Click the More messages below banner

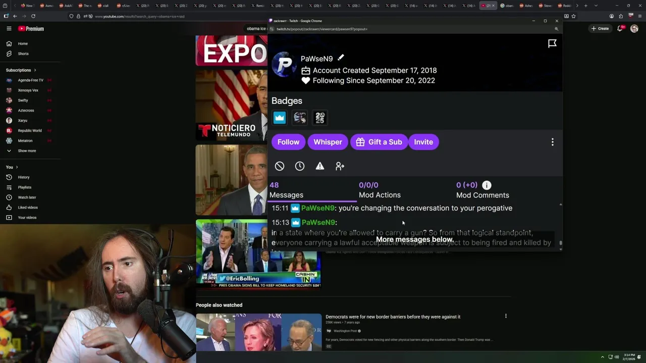[x=414, y=239]
